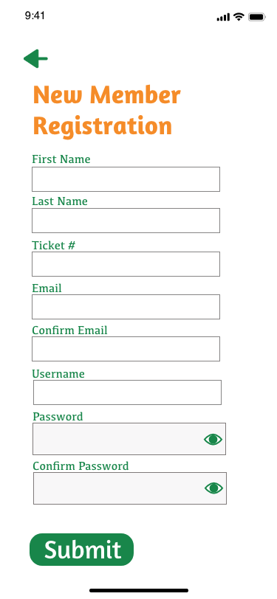Image resolution: width=277 pixels, height=599 pixels.
Task: Select the Email input field
Action: (126, 307)
